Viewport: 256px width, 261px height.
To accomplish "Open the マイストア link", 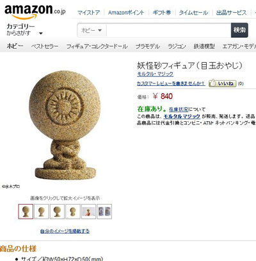I will [x=88, y=13].
